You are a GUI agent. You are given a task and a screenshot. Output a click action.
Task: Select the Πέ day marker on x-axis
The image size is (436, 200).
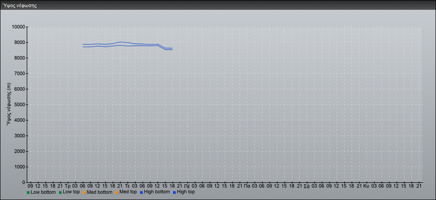tap(187, 185)
